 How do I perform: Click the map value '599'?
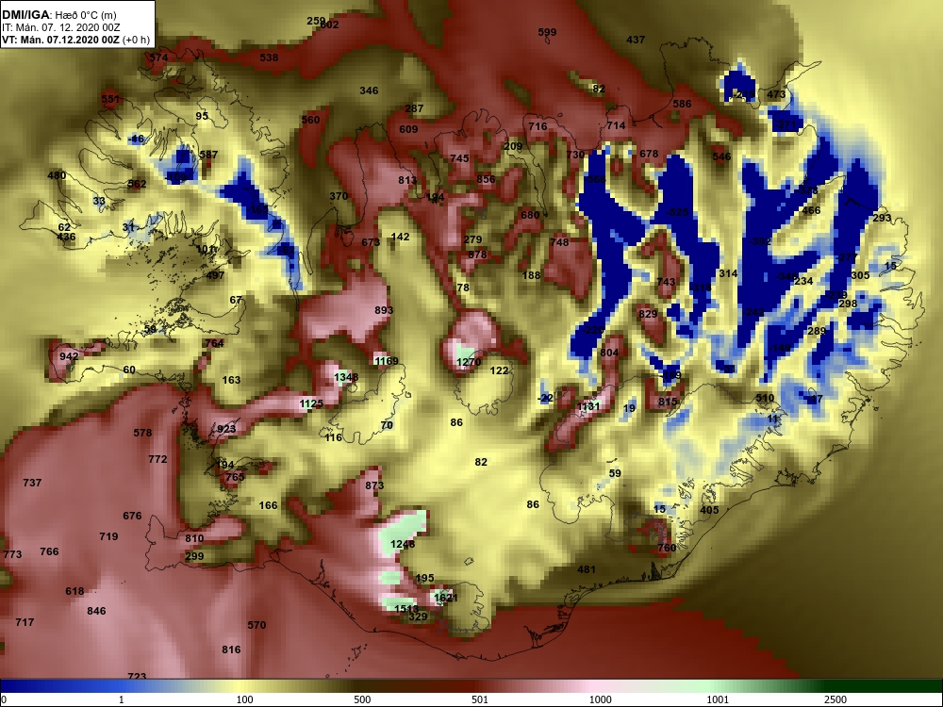coord(547,32)
